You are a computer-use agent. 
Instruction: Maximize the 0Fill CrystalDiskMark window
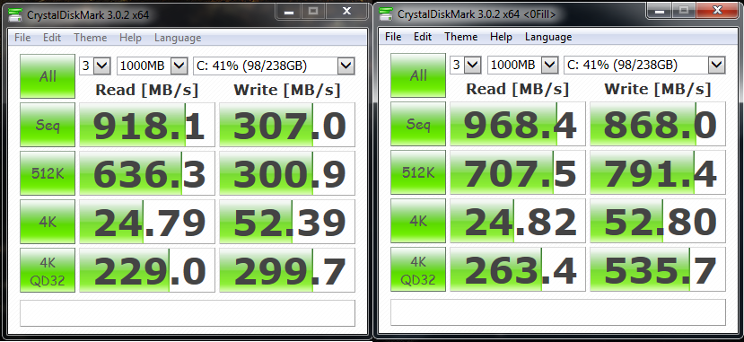[684, 10]
